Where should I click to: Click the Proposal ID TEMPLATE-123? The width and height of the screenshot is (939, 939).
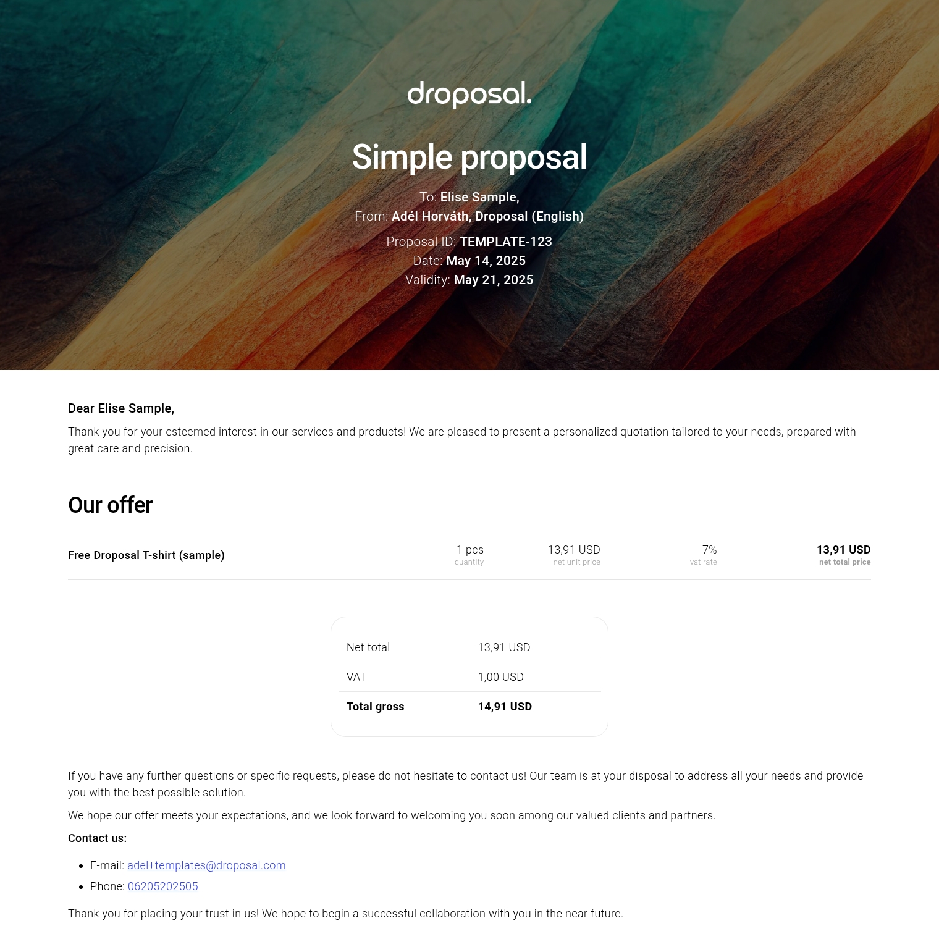505,242
